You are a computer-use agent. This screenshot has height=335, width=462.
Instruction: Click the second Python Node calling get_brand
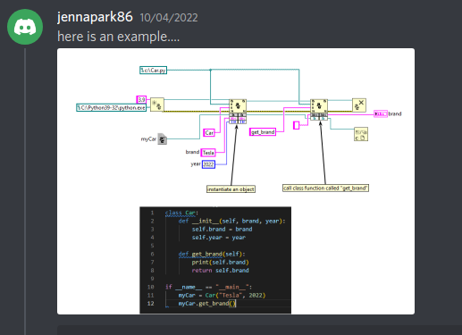click(319, 106)
